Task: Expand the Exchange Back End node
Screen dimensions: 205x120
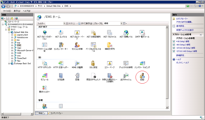Action: pyautogui.click(x=9, y=63)
